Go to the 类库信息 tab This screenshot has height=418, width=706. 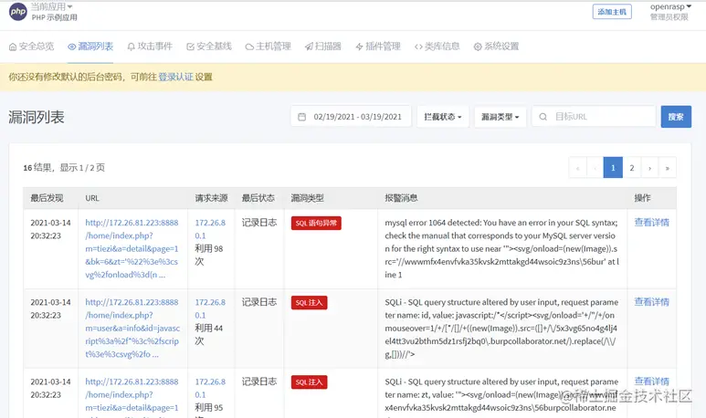(x=437, y=47)
